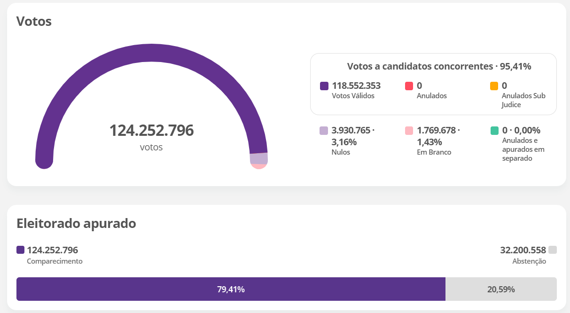Image resolution: width=570 pixels, height=313 pixels.
Task: Click the 118.552.353 Votos Válidos figure
Action: pos(356,86)
